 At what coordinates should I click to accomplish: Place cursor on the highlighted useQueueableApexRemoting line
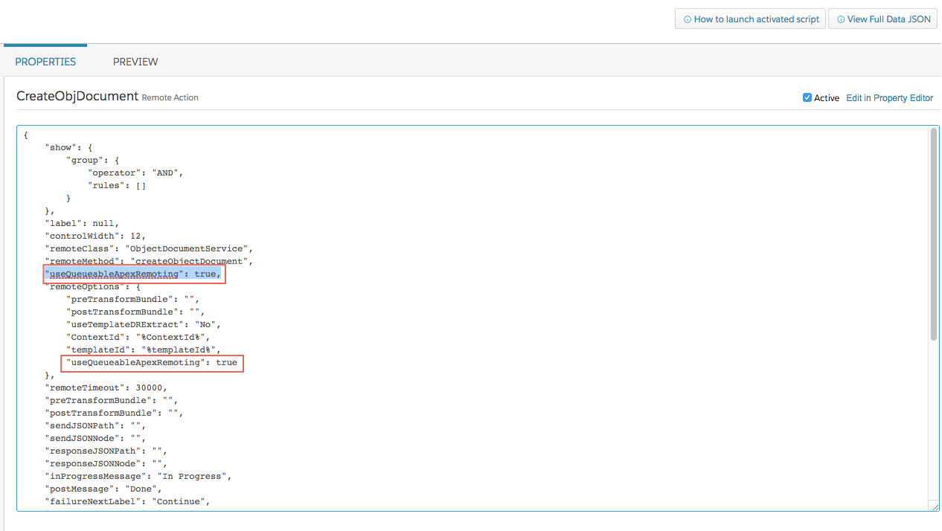132,274
